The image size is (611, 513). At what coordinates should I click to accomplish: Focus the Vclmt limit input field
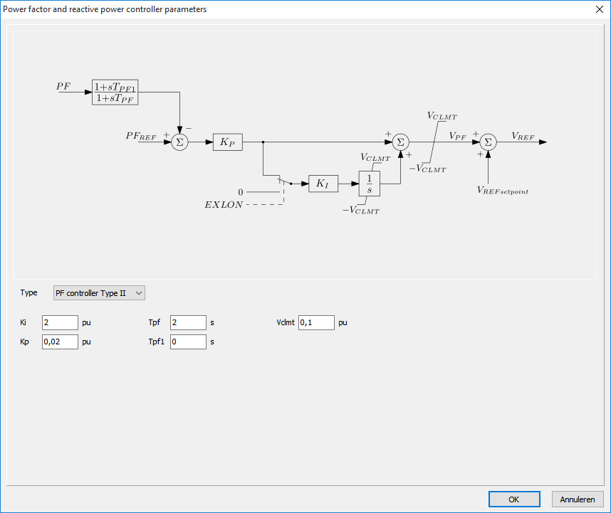(x=316, y=323)
